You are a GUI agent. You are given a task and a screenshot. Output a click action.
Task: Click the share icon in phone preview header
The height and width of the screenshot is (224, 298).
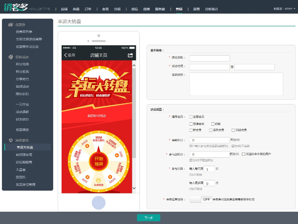click(x=130, y=55)
